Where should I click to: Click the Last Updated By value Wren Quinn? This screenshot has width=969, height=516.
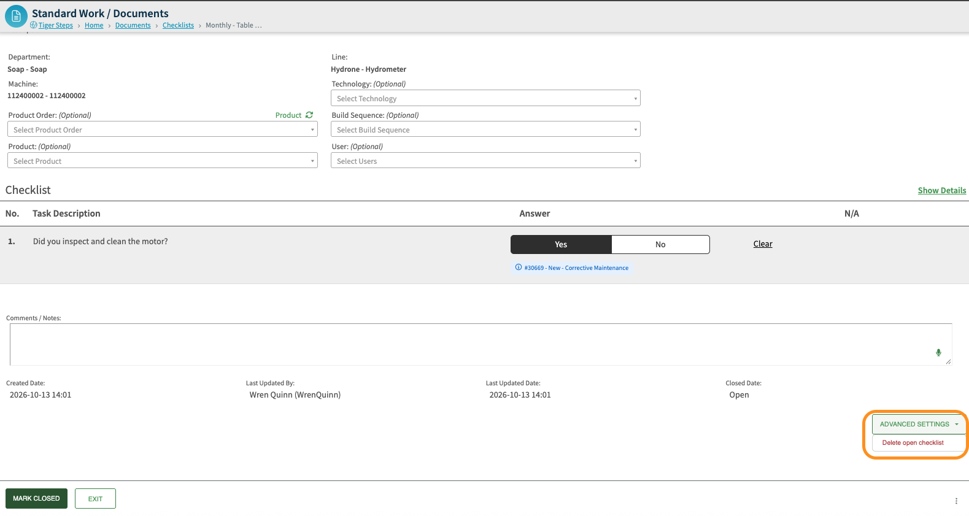pos(295,395)
